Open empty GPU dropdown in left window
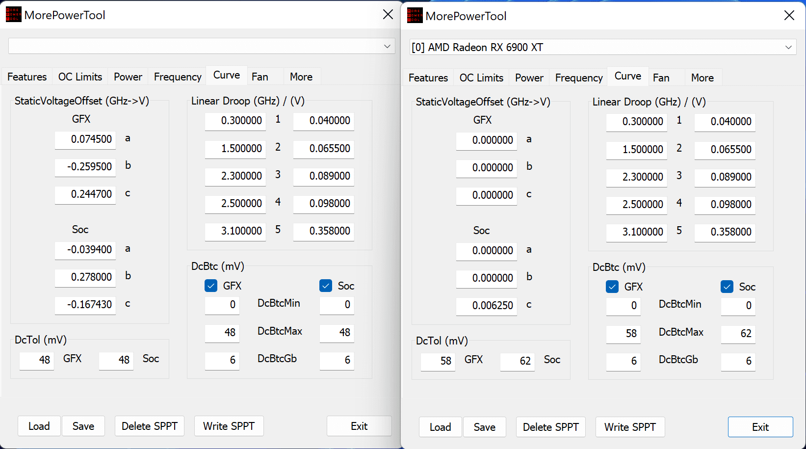This screenshot has height=449, width=806. coord(202,46)
